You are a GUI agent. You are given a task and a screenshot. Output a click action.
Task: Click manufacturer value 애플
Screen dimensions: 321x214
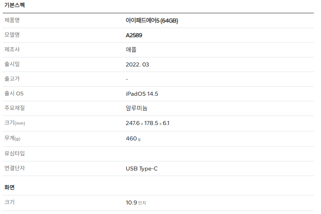tap(131, 49)
